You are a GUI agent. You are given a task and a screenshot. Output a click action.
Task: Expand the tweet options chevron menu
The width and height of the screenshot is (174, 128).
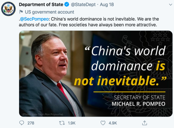click(170, 5)
